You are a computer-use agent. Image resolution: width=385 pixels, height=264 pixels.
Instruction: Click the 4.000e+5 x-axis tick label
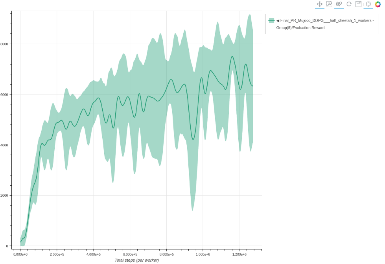(93, 255)
